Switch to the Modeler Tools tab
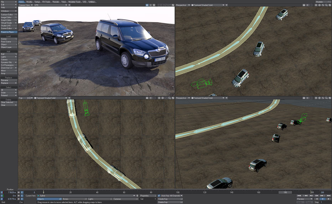 74,2
